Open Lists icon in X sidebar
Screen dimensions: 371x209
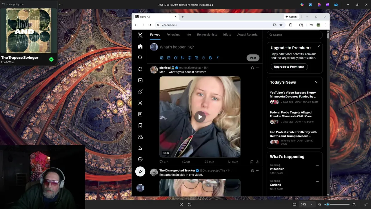[140, 114]
